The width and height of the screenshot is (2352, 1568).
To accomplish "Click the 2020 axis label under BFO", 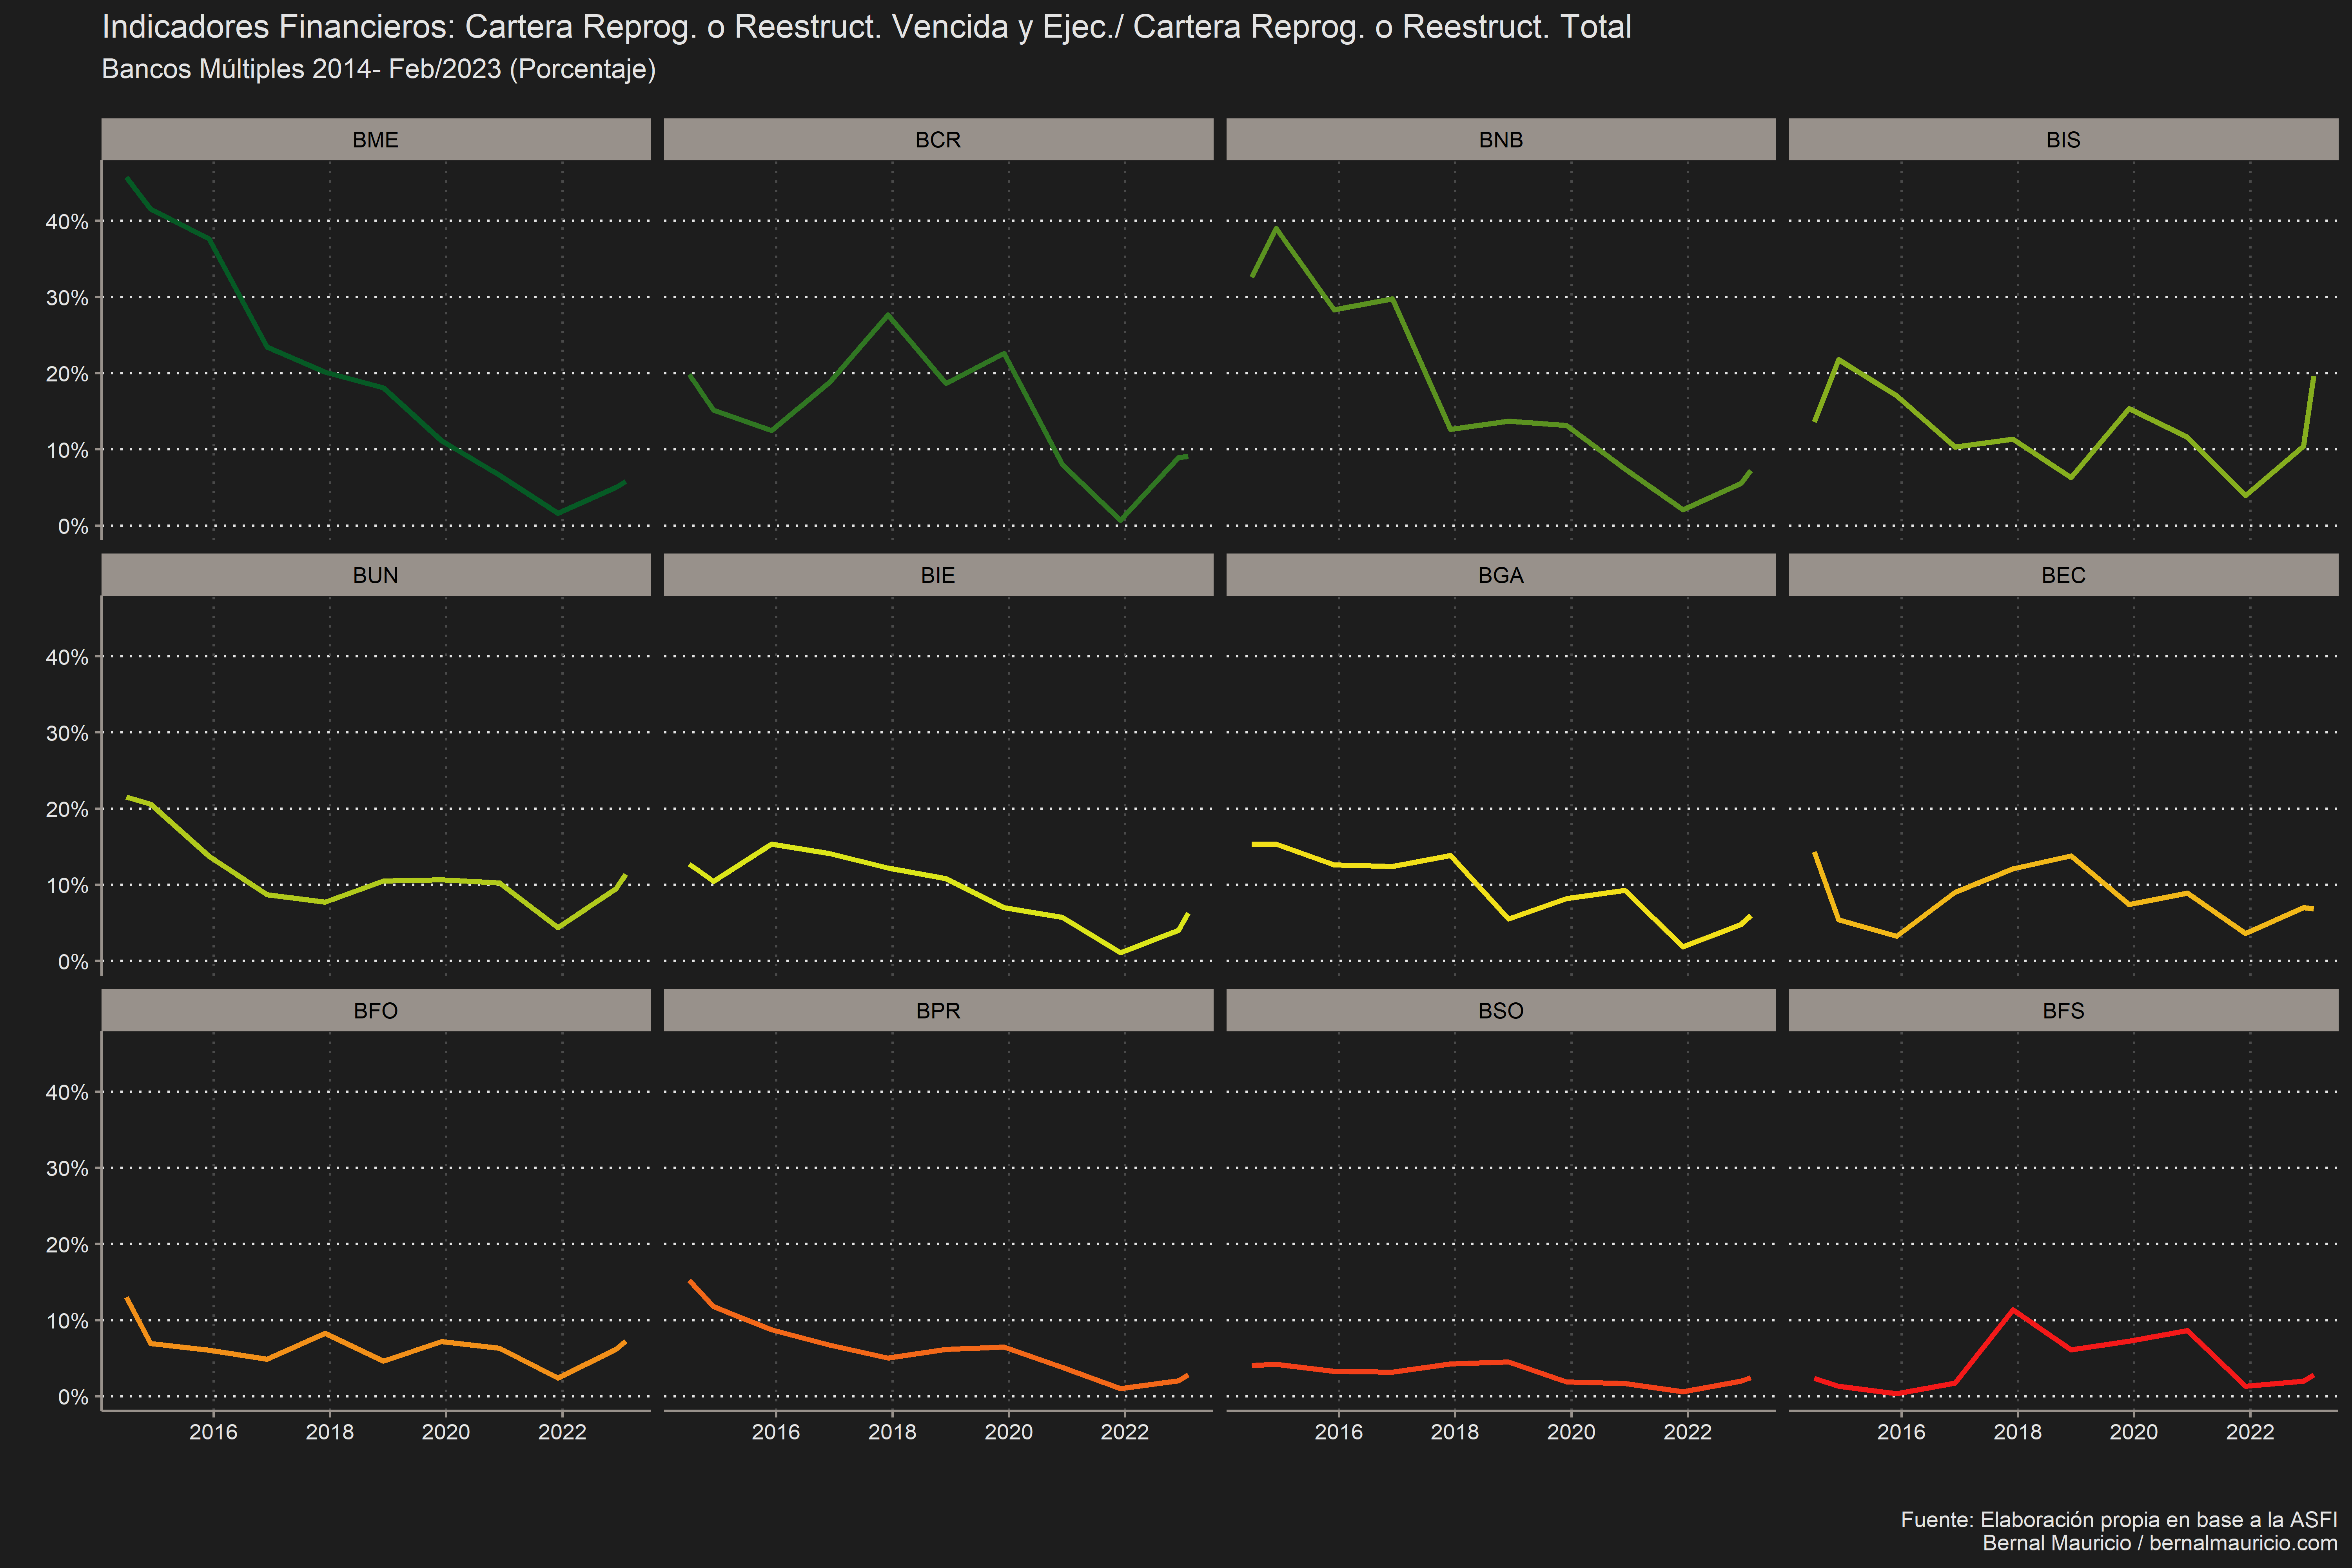I will click(446, 1432).
